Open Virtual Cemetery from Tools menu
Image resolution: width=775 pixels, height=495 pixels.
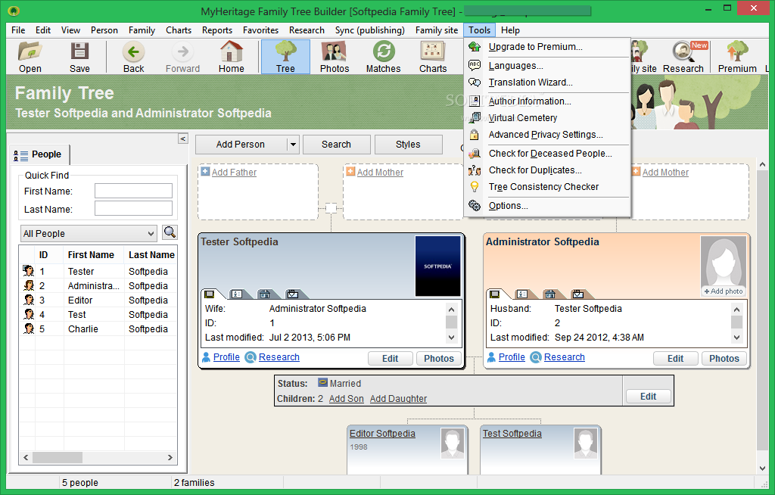(547, 118)
